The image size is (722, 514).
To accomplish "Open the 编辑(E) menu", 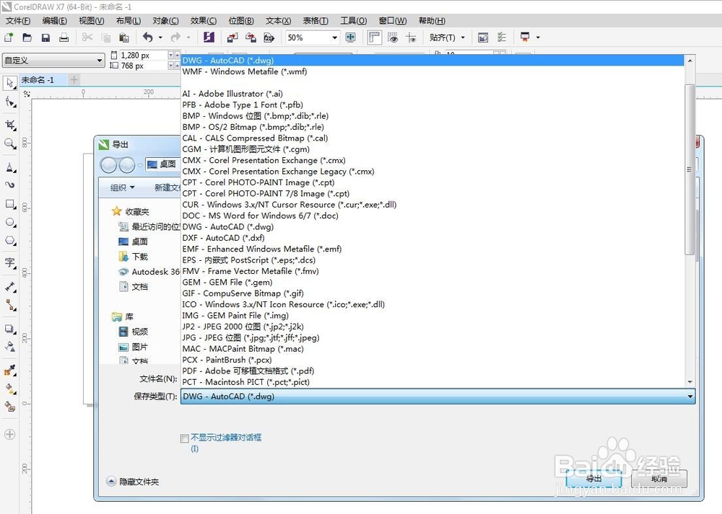I will tap(54, 21).
